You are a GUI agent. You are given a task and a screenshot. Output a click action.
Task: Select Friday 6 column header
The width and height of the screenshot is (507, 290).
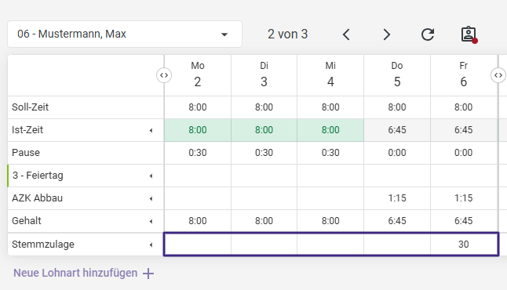(464, 75)
